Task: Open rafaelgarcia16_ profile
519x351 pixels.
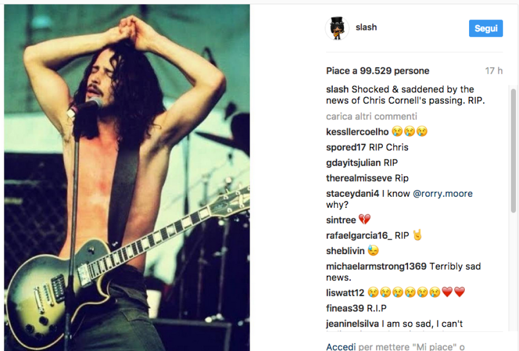Action: tap(359, 235)
